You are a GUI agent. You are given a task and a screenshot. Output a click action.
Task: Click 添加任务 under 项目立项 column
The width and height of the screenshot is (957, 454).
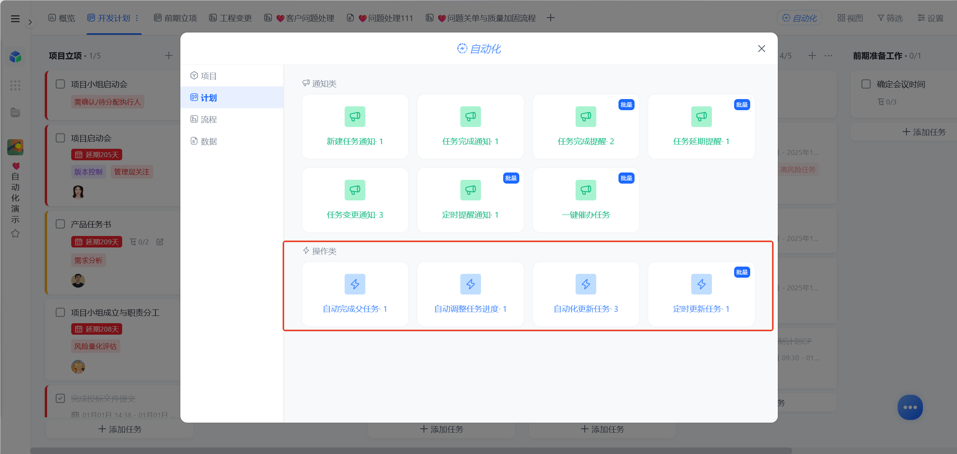pos(120,429)
